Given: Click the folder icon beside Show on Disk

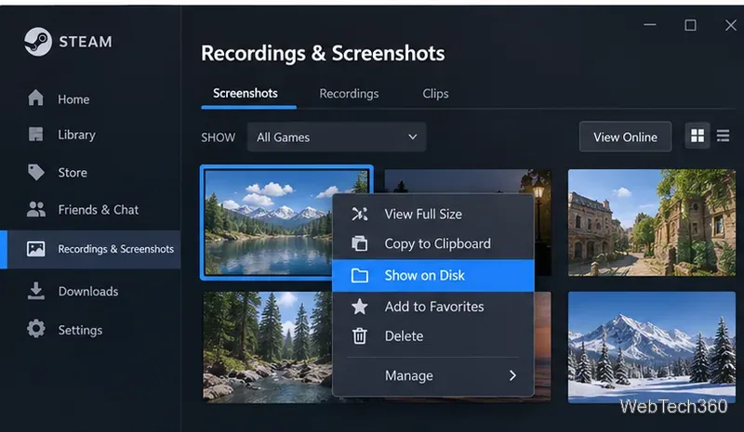Looking at the screenshot, I should click(x=360, y=275).
